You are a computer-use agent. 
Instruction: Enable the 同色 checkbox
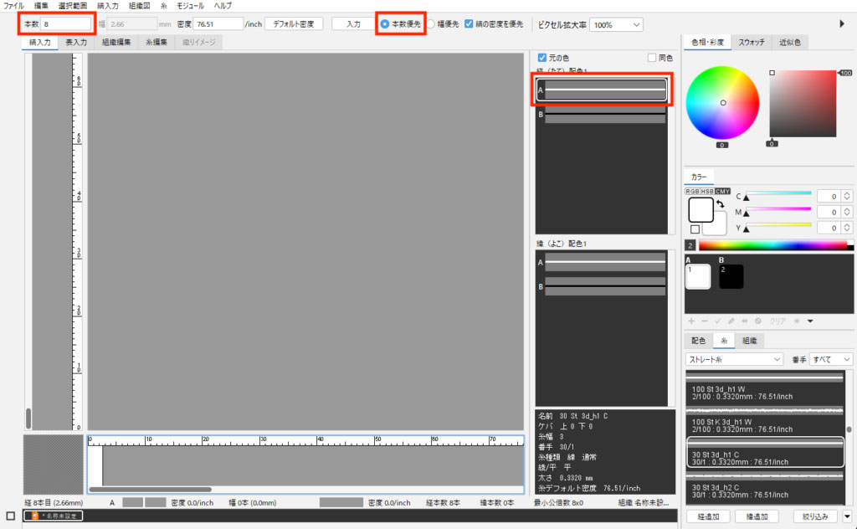click(x=653, y=58)
